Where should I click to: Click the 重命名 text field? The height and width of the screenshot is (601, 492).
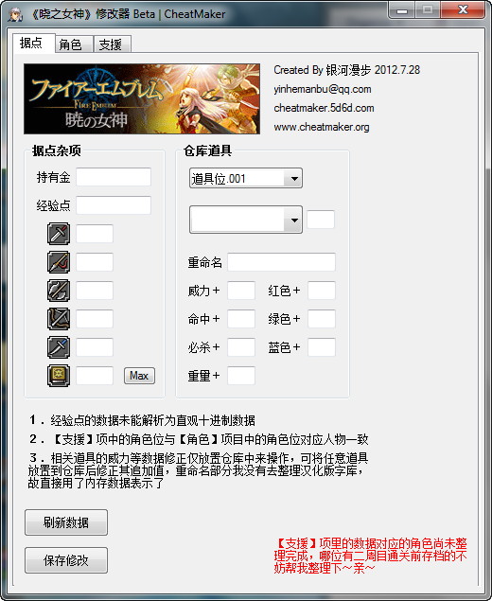coord(282,262)
